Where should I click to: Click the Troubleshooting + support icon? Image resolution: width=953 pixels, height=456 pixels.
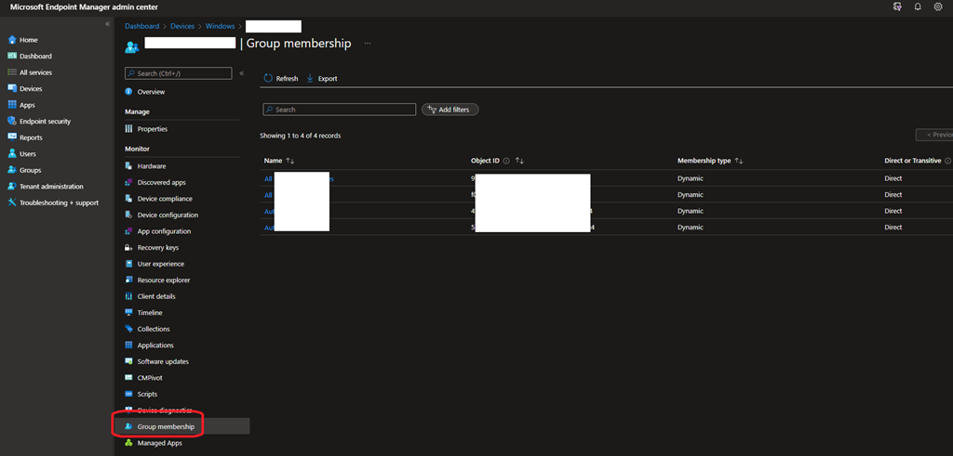pos(12,202)
